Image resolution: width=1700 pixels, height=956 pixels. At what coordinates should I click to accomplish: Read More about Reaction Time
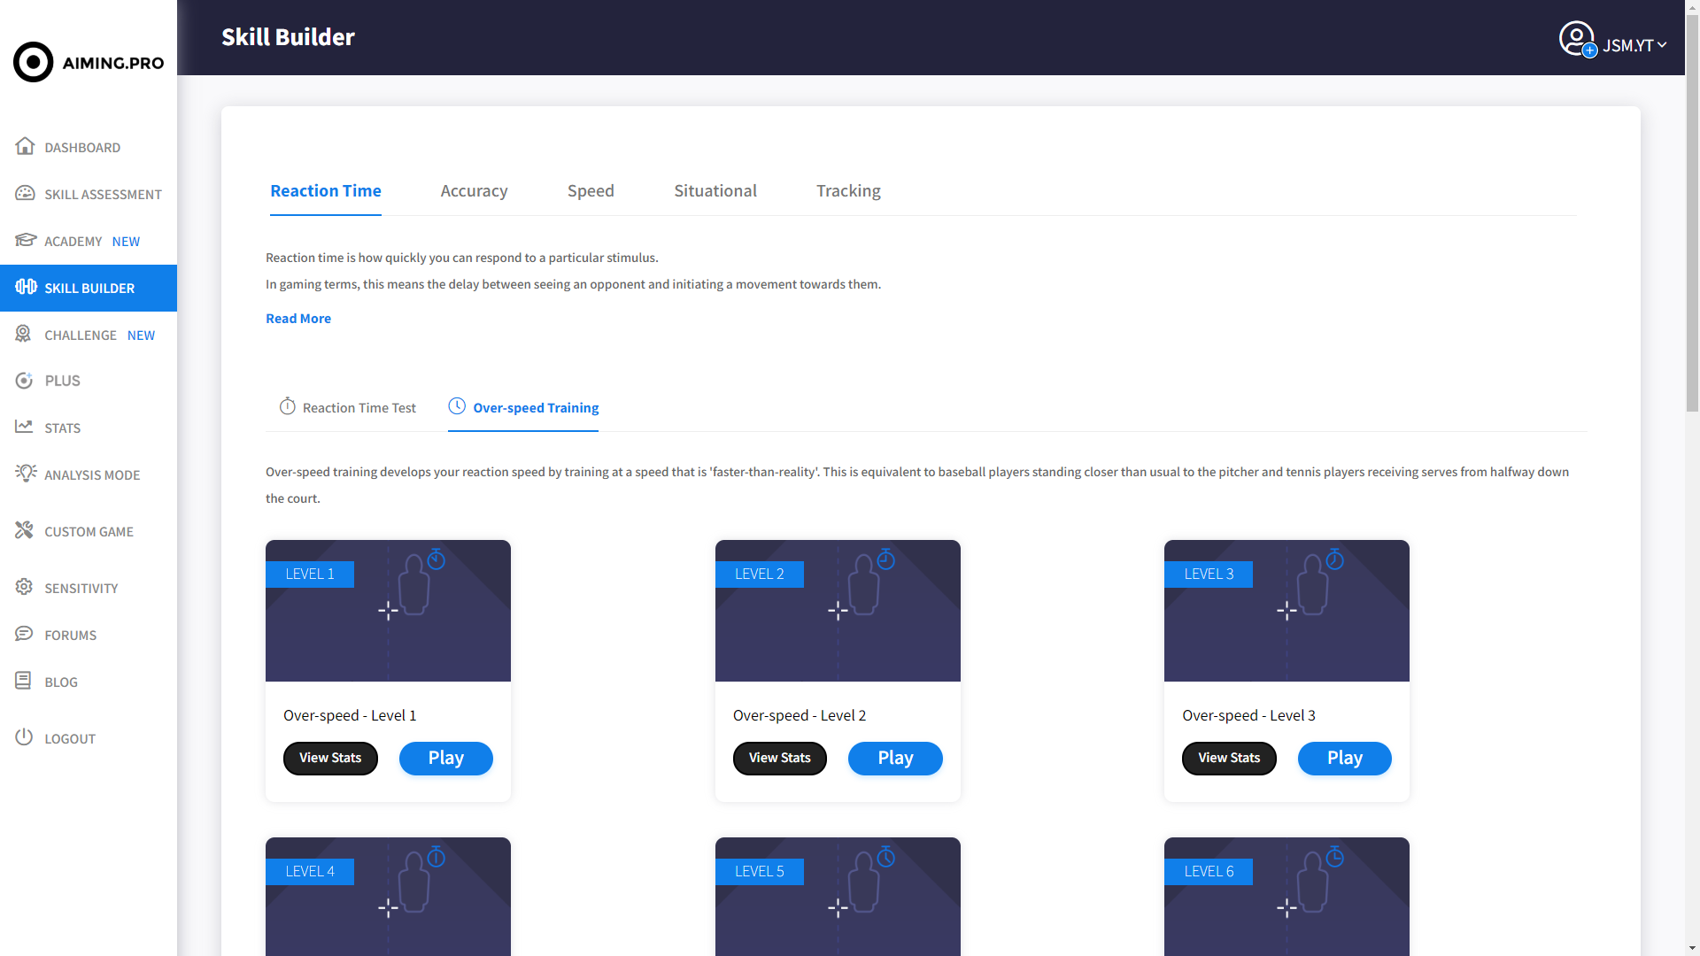coord(297,318)
